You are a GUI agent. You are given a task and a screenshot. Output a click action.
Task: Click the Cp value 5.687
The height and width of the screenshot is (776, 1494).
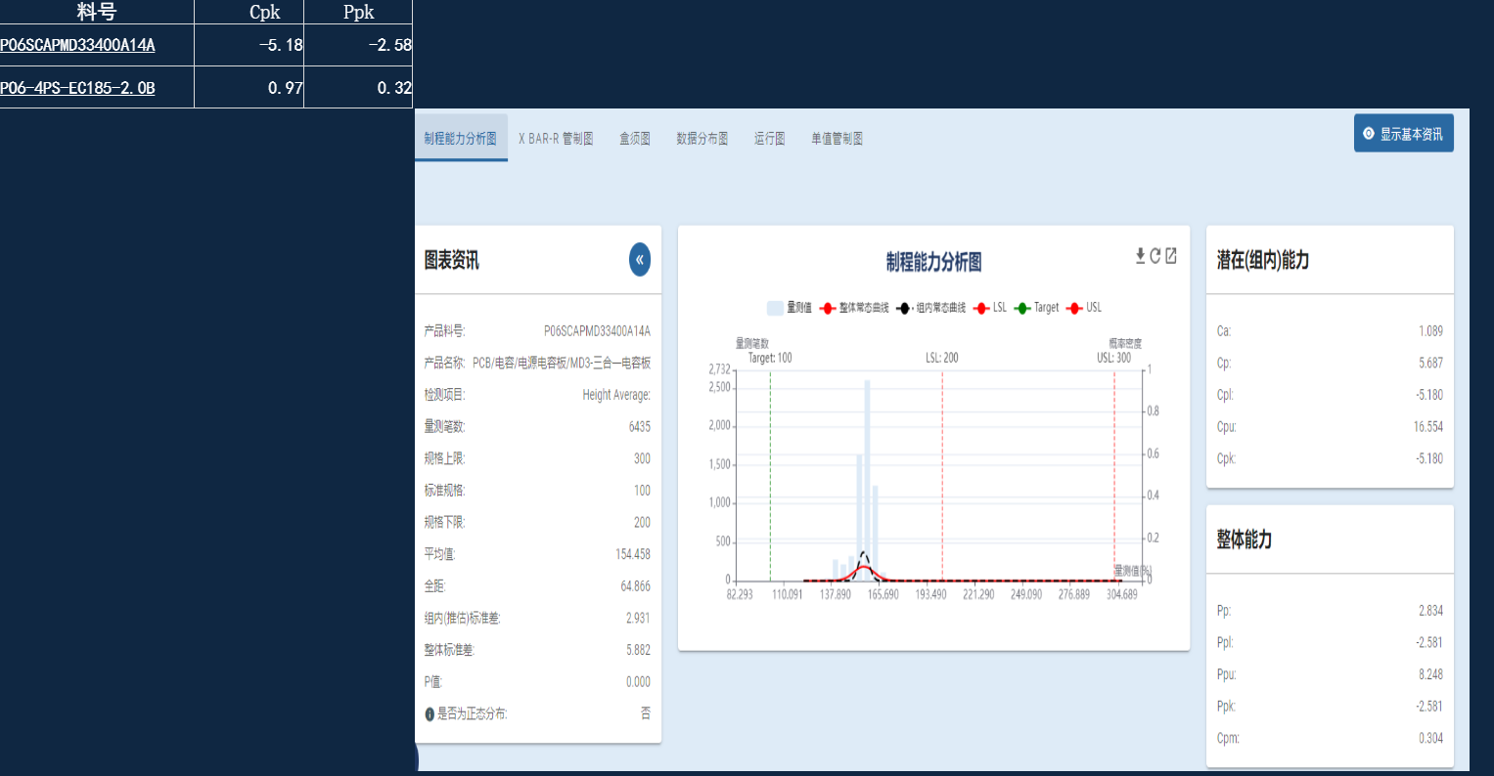coord(1431,363)
